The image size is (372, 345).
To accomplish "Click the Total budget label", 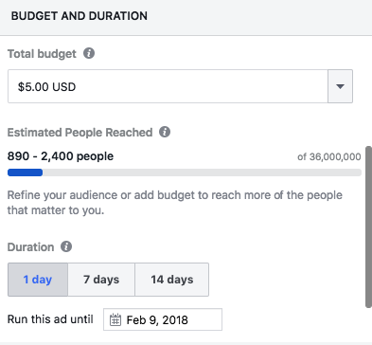I will pos(42,54).
